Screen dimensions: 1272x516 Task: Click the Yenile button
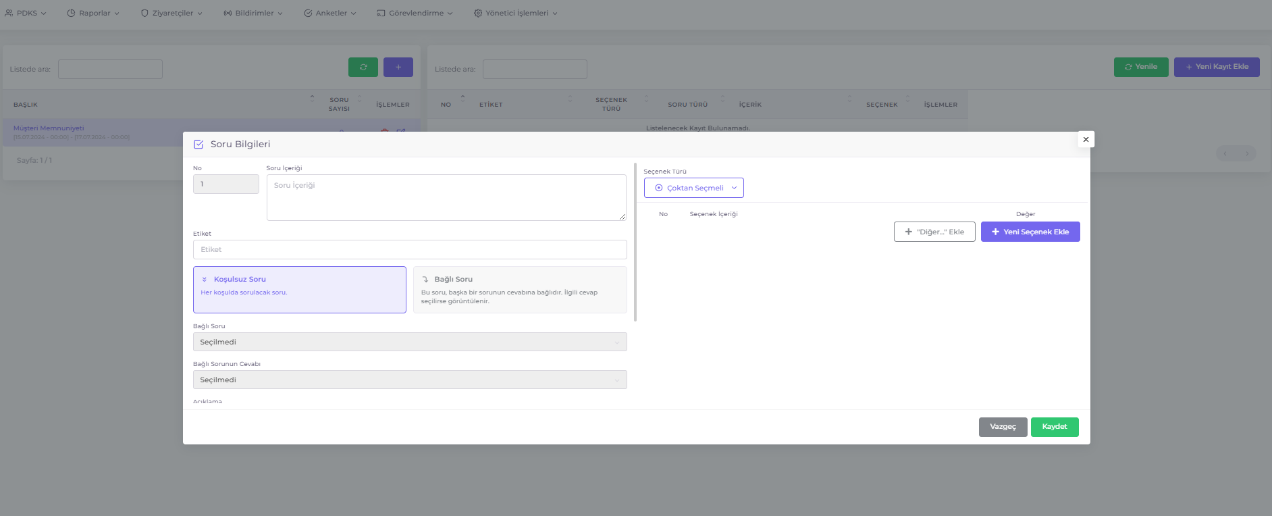tap(1141, 67)
